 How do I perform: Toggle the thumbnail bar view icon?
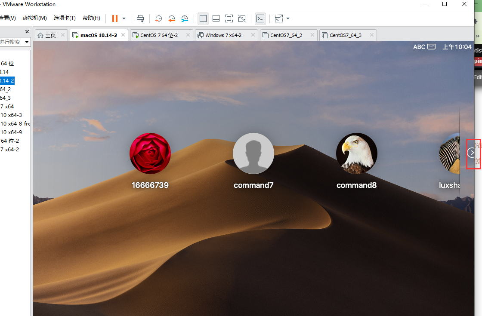[216, 18]
